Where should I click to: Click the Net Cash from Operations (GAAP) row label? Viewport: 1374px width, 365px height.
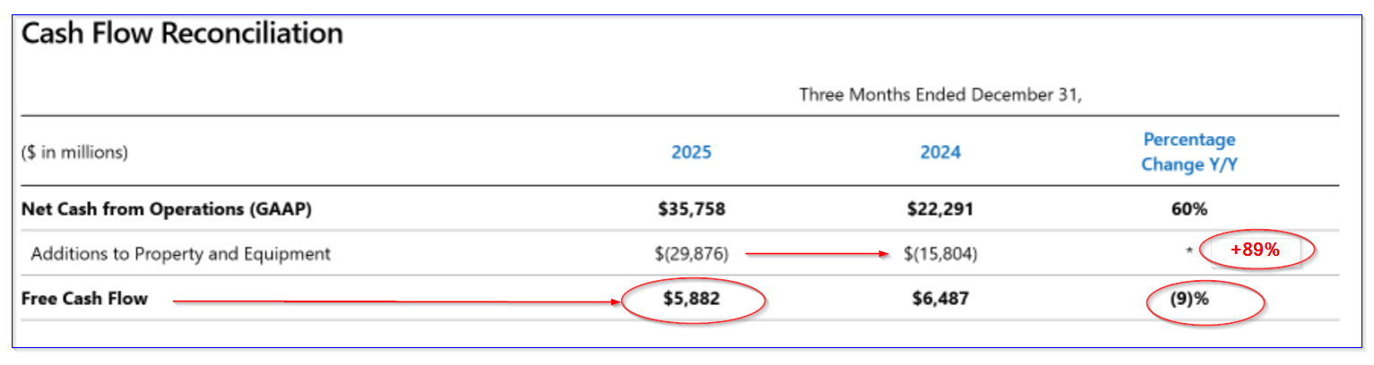click(167, 210)
